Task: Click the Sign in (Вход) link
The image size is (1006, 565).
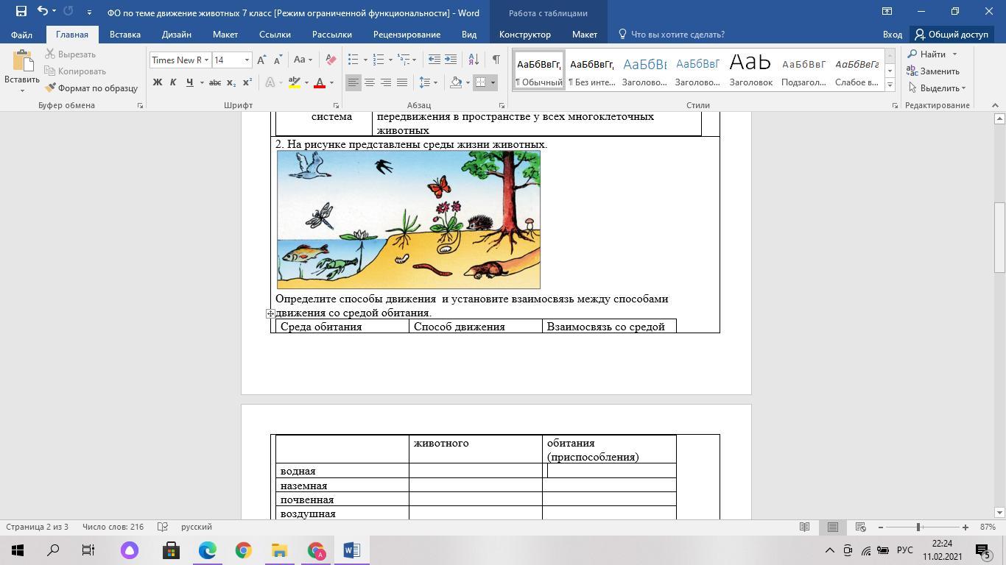Action: pyautogui.click(x=893, y=35)
